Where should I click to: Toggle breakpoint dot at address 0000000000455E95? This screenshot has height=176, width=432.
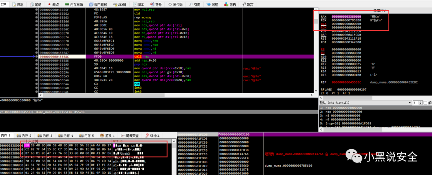(37, 64)
